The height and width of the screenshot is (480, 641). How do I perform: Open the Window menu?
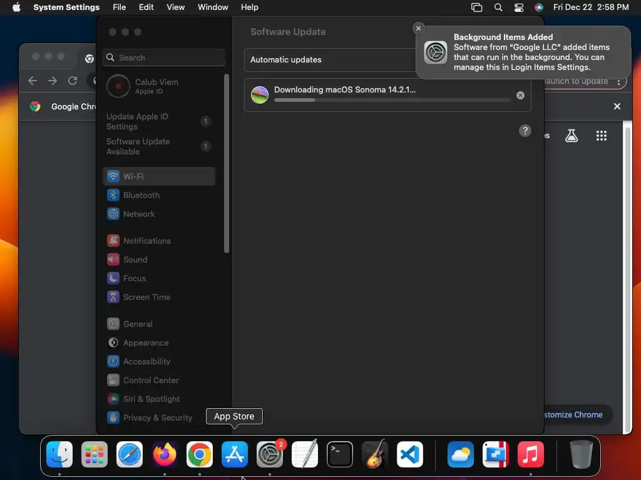click(213, 7)
